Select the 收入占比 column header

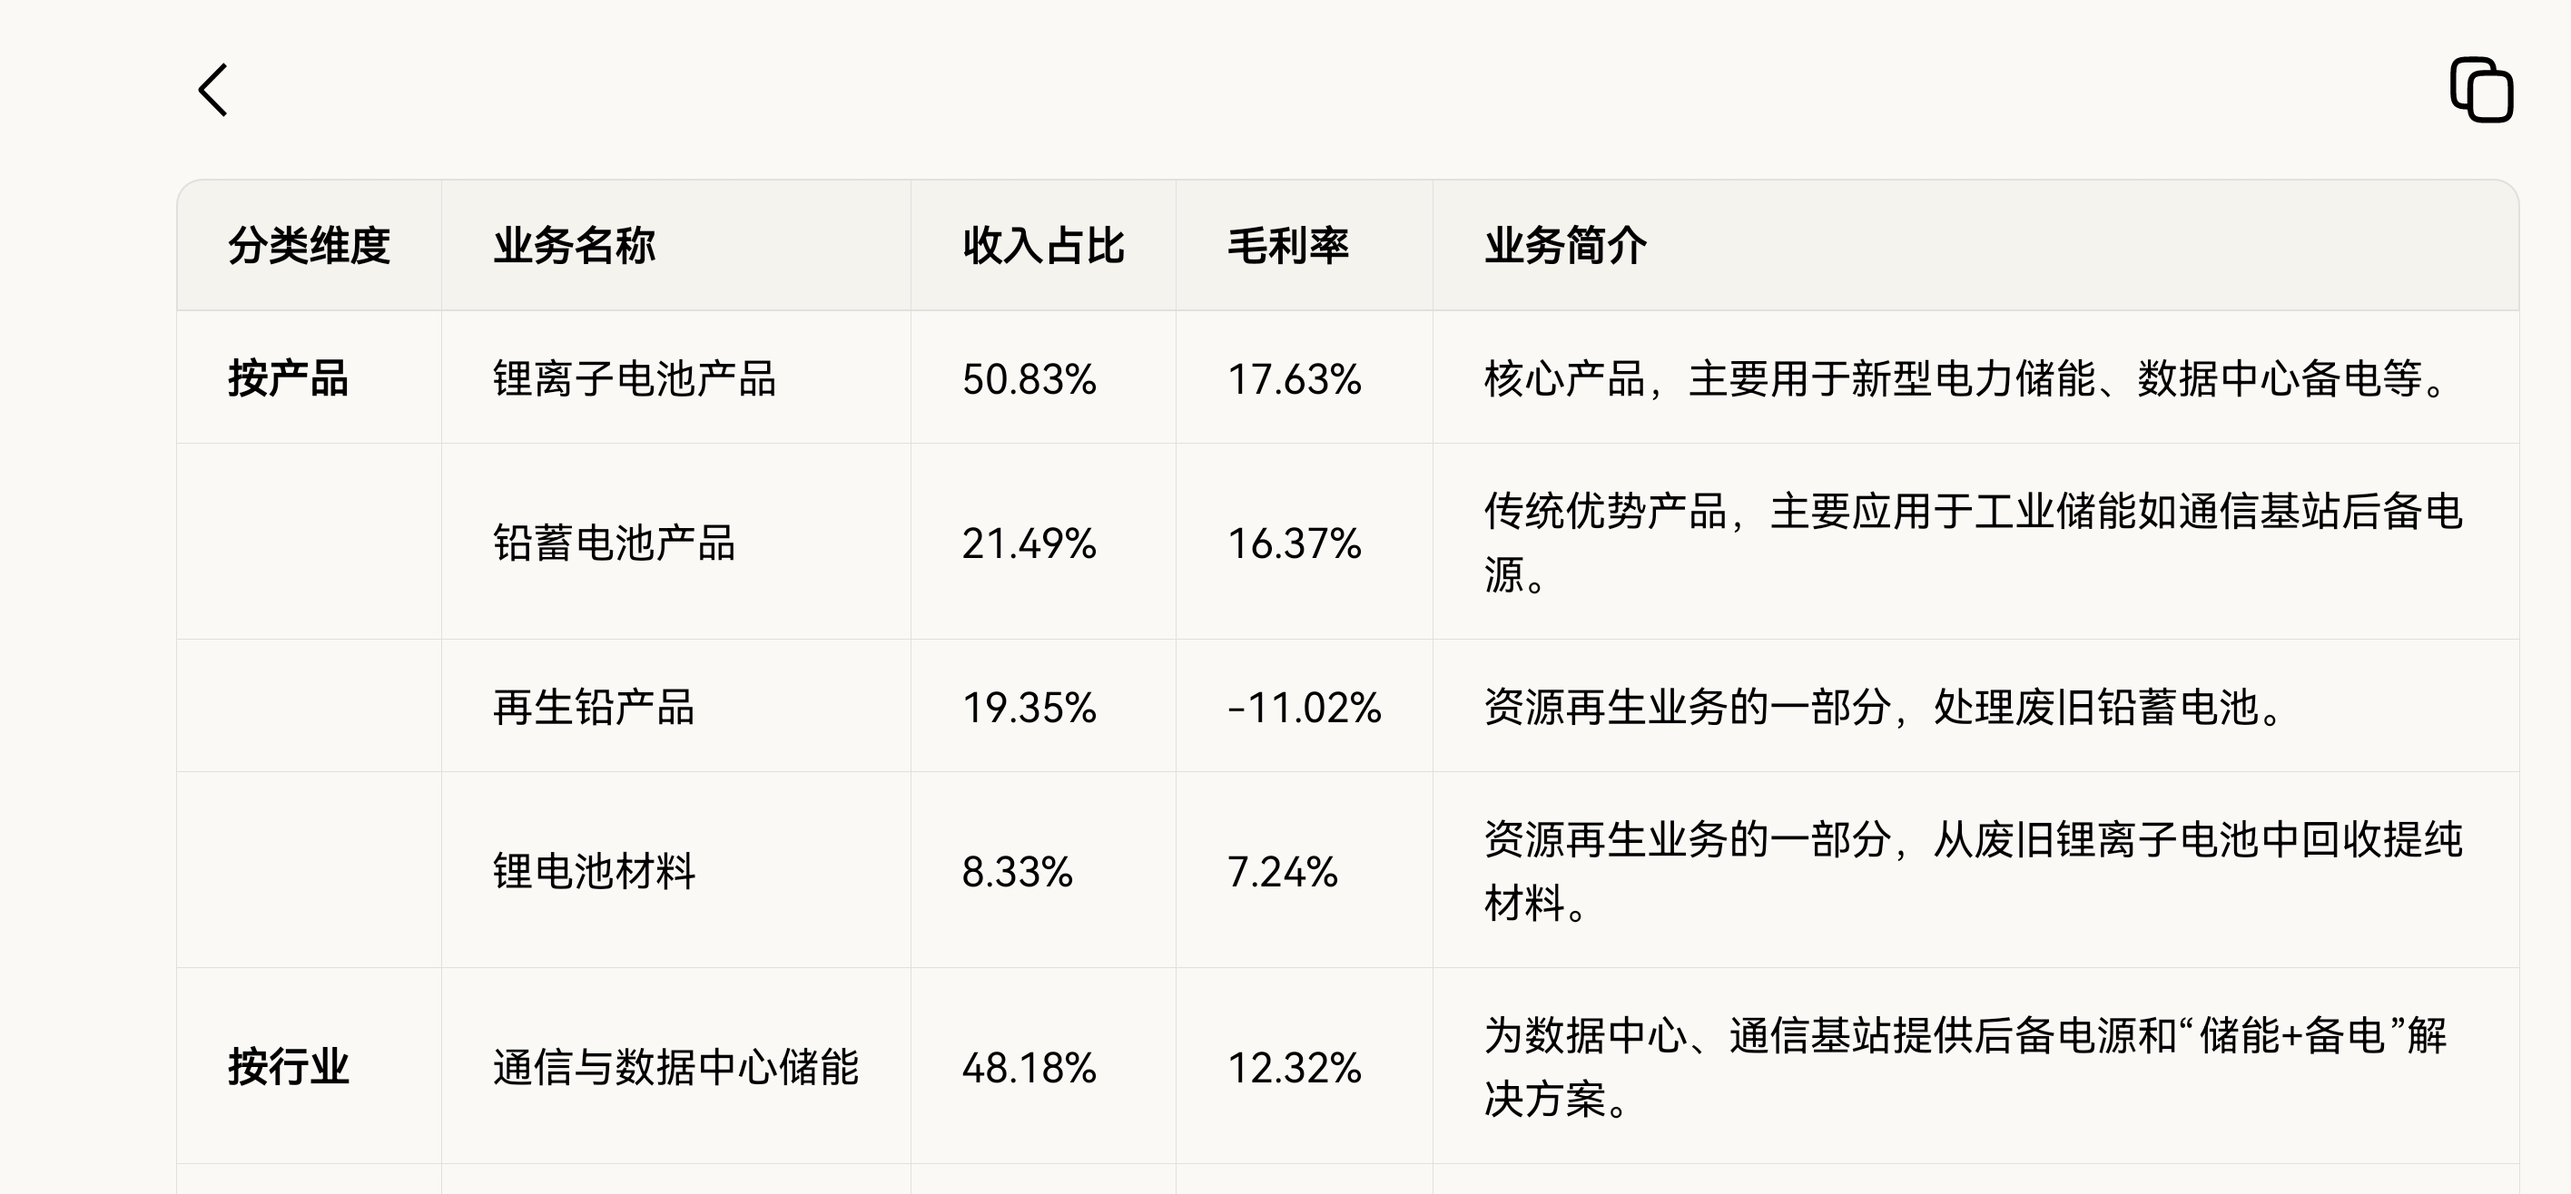click(x=1043, y=245)
